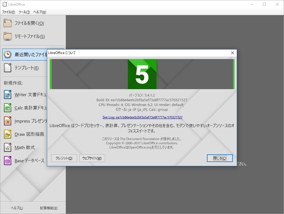
Task: Open the See Log link
Action: click(x=142, y=117)
